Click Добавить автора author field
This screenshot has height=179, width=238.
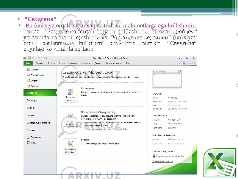click(x=176, y=139)
